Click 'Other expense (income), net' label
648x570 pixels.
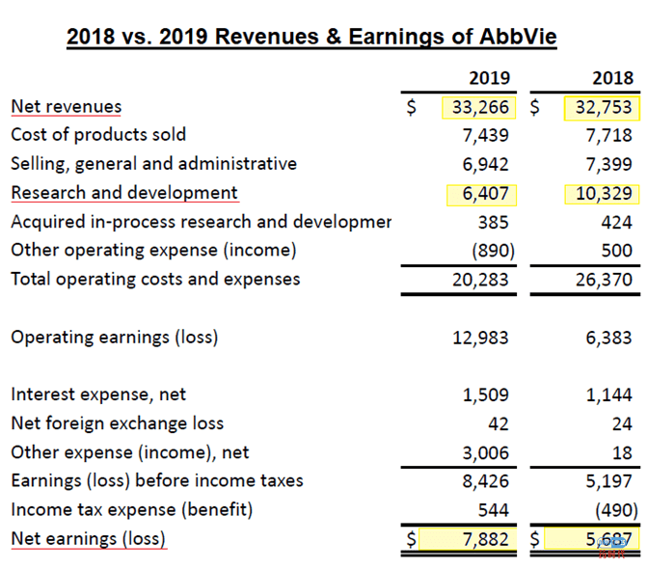click(x=130, y=452)
